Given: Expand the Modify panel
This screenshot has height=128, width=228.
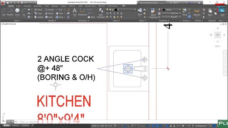Looking at the screenshot, I should [x=52, y=21].
